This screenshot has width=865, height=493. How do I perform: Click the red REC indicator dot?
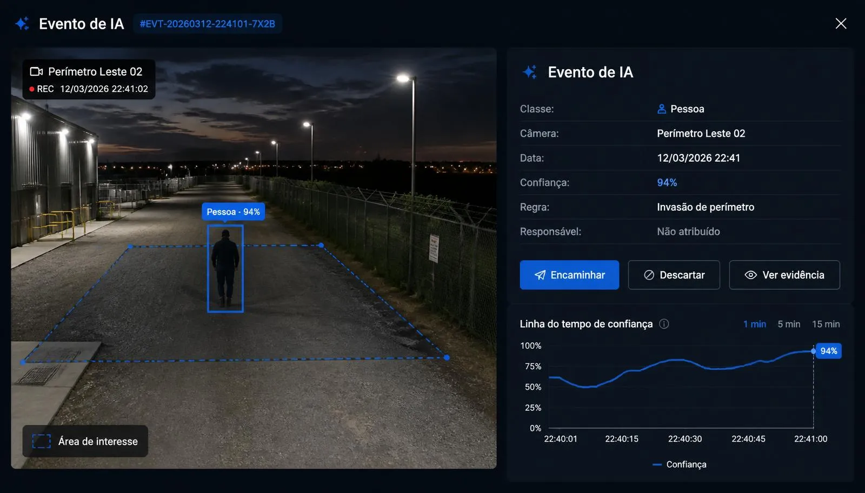(x=32, y=89)
